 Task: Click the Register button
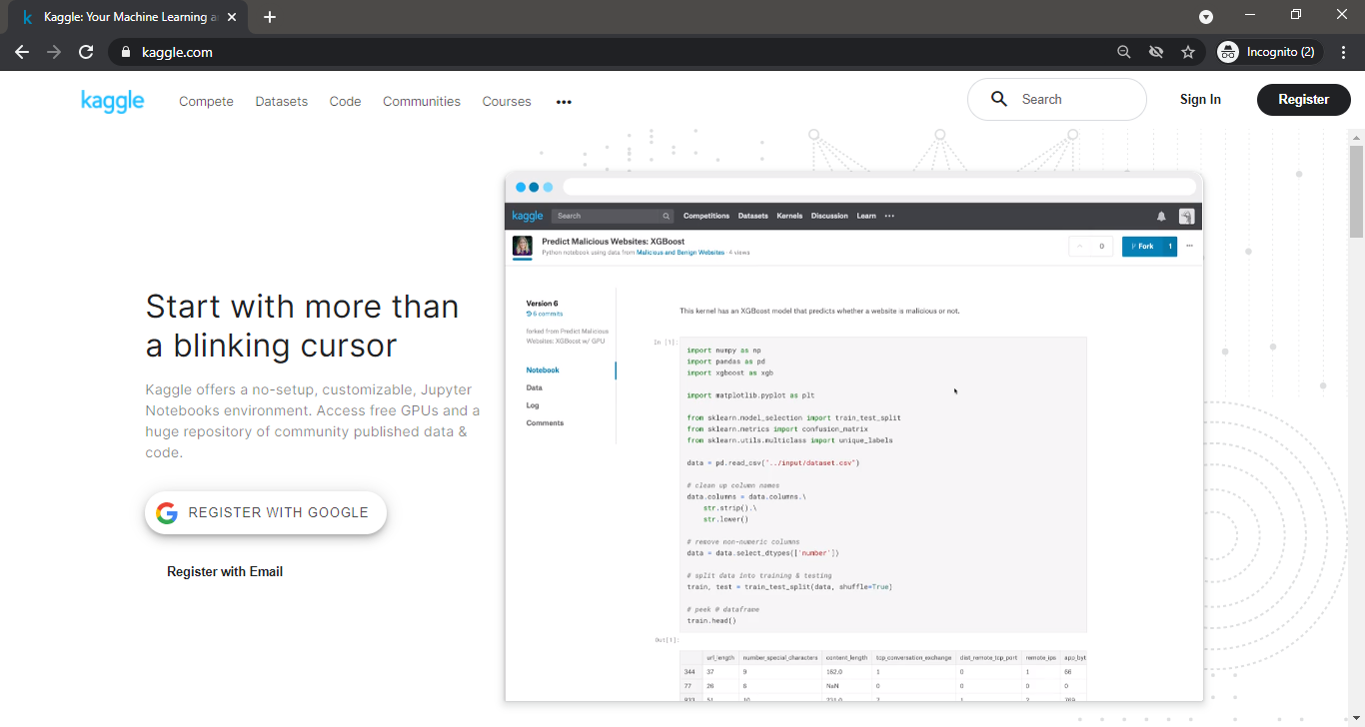[1303, 100]
